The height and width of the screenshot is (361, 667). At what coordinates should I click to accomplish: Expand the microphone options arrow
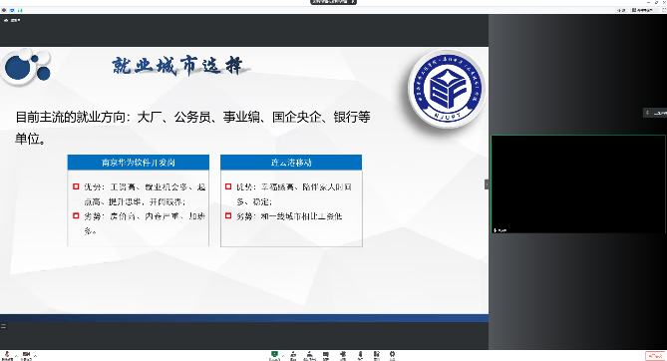tap(16, 355)
